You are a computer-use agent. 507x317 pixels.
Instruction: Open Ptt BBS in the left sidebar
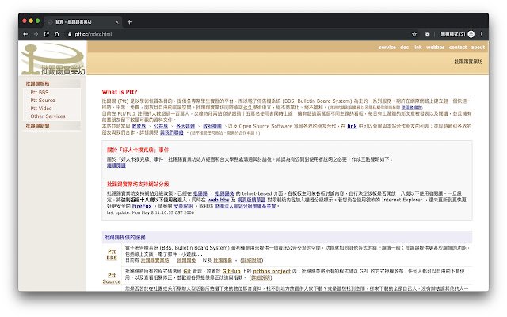pyautogui.click(x=40, y=93)
